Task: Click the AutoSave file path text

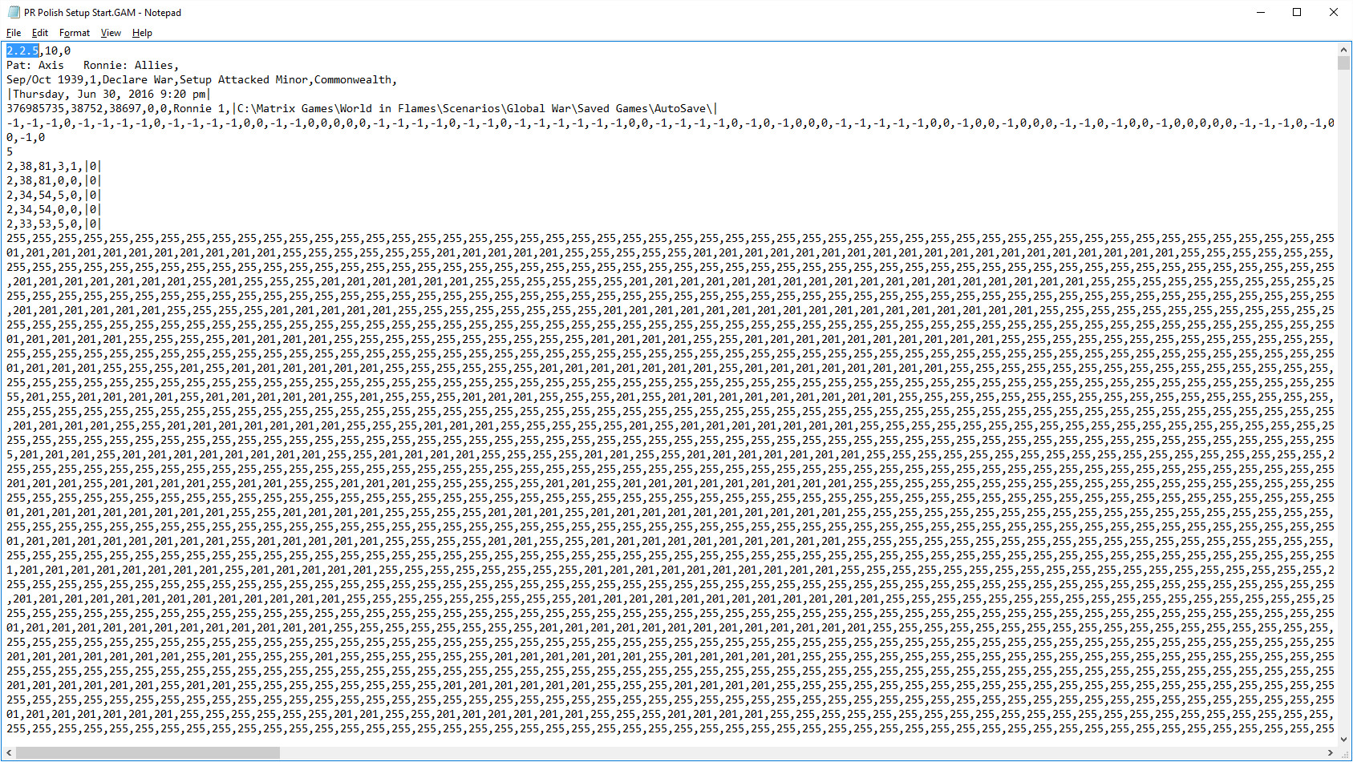Action: (475, 108)
